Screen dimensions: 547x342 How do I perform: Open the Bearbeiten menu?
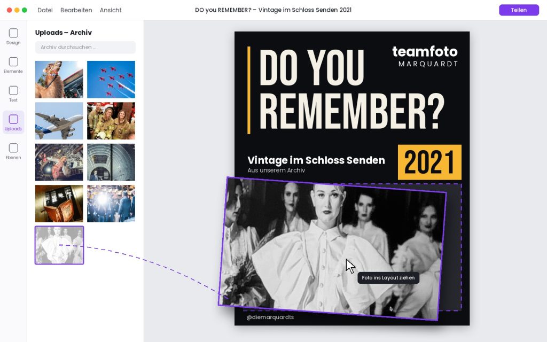76,10
